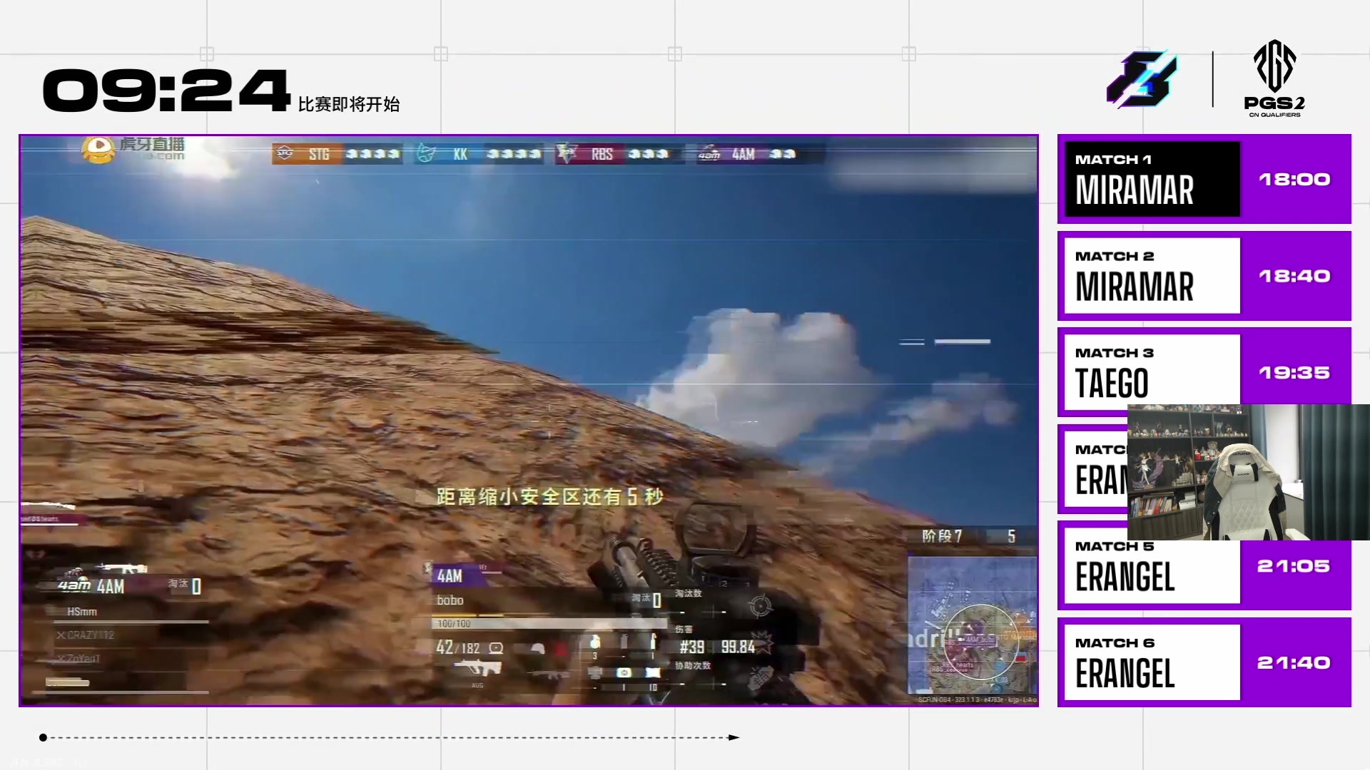Open the in-game minimap
Image resolution: width=1370 pixels, height=770 pixels.
pos(972,626)
